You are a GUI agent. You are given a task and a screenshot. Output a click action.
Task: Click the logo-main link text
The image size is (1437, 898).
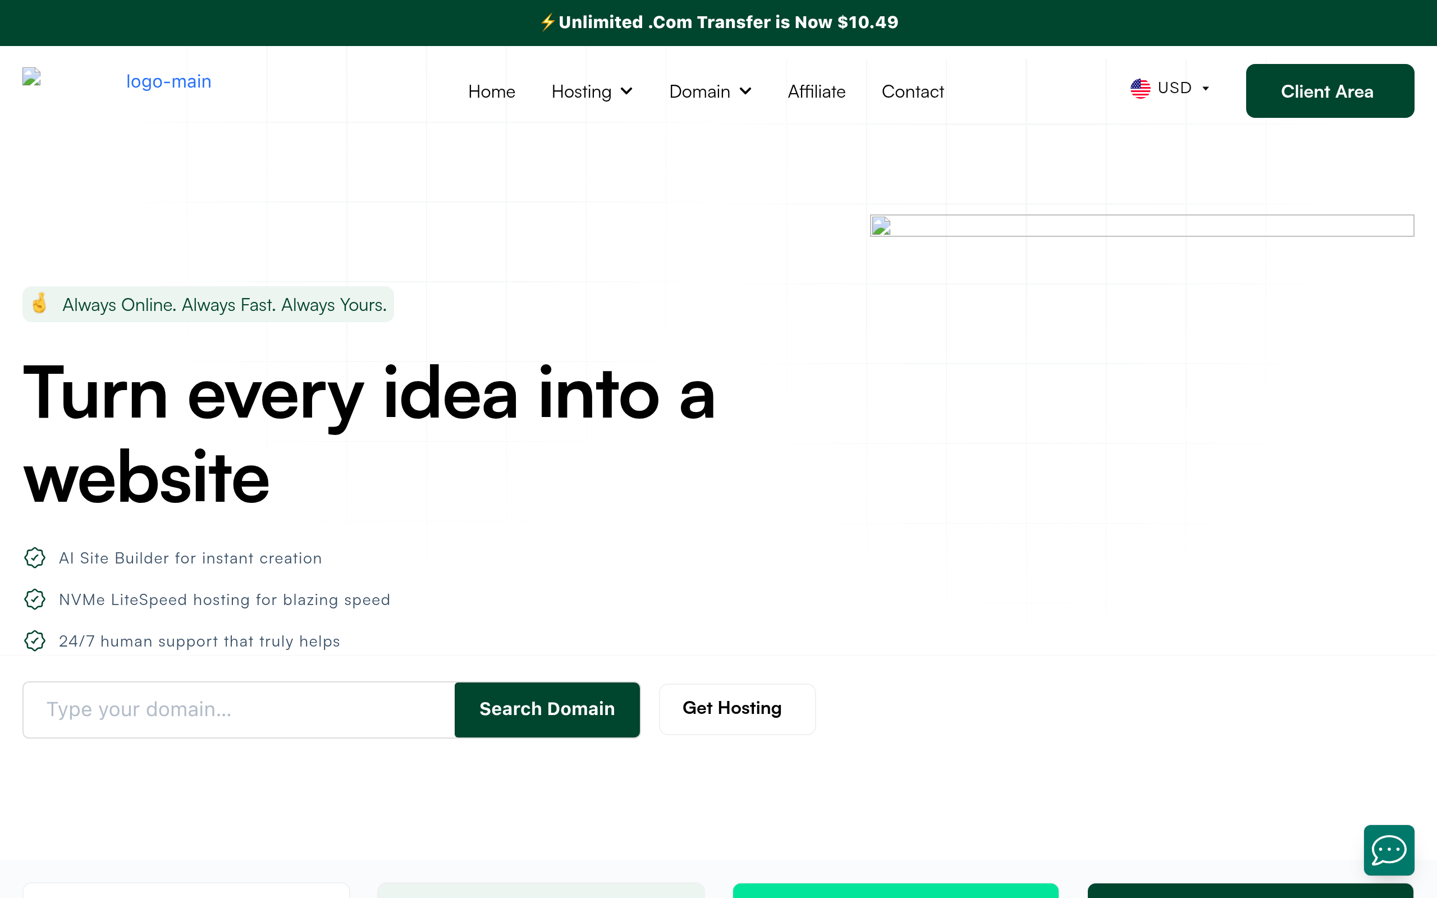click(x=168, y=81)
